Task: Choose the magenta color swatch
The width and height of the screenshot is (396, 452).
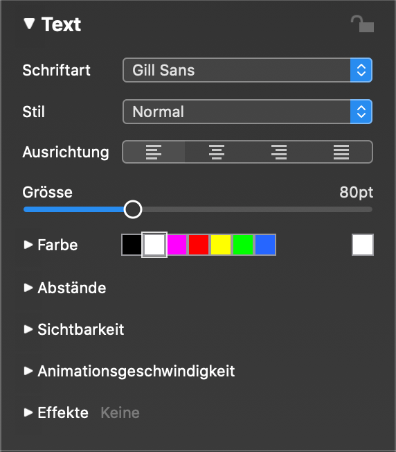Action: 177,245
